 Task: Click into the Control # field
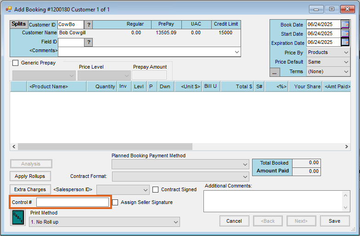73,202
